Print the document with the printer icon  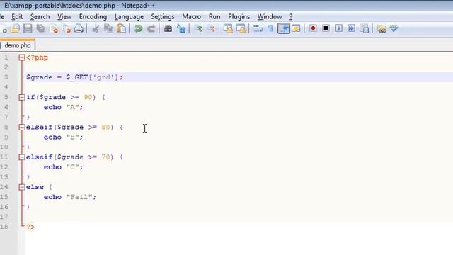click(x=79, y=28)
